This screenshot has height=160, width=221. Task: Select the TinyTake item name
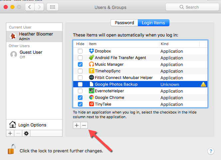(103, 104)
